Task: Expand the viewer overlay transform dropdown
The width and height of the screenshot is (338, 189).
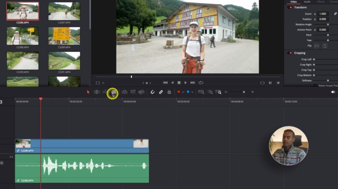Action: pyautogui.click(x=103, y=83)
